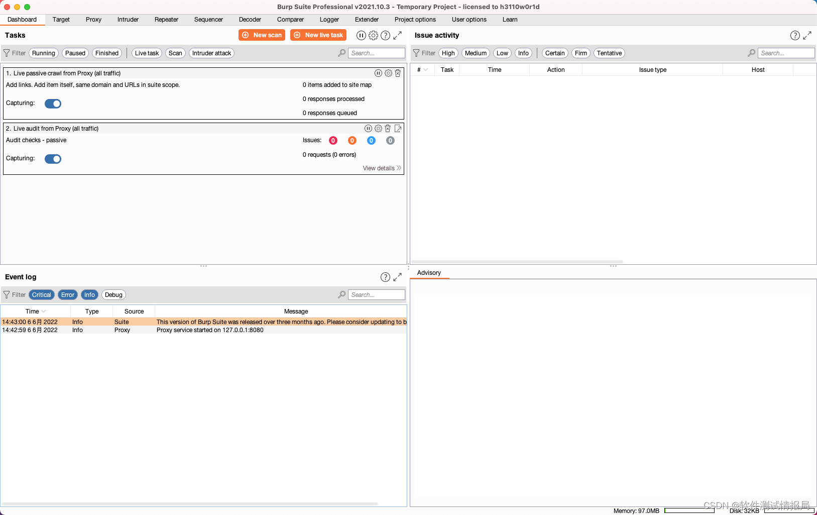Switch to the Intruder tab
This screenshot has height=515, width=817.
tap(128, 20)
